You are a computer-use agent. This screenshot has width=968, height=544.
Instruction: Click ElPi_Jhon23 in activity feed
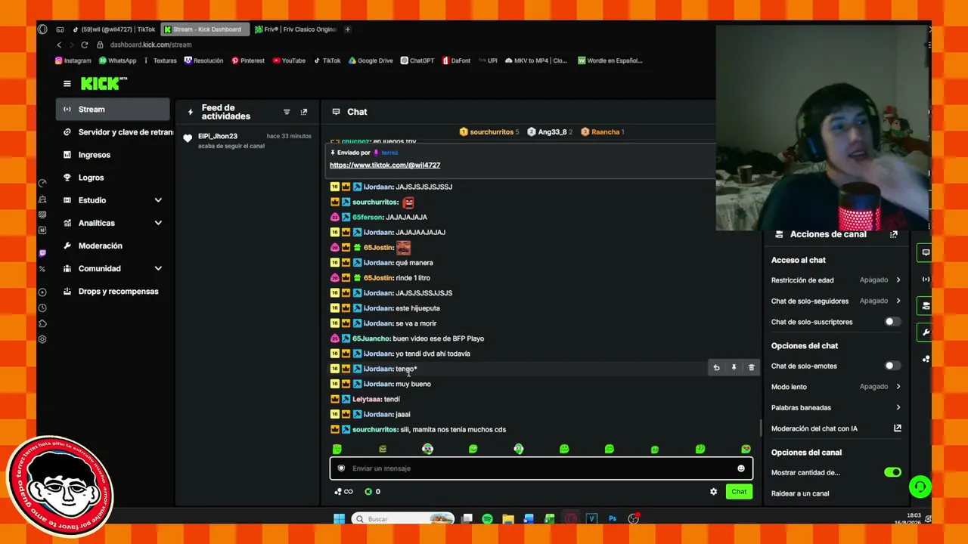[218, 136]
